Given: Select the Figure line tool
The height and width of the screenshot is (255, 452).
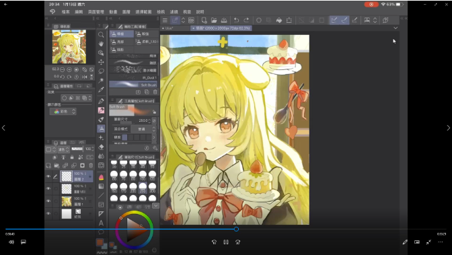Looking at the screenshot, I should 101,196.
